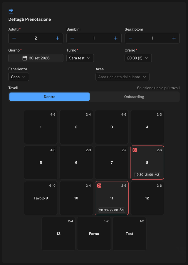Click the calendar icon in Giorno field

coord(25,58)
